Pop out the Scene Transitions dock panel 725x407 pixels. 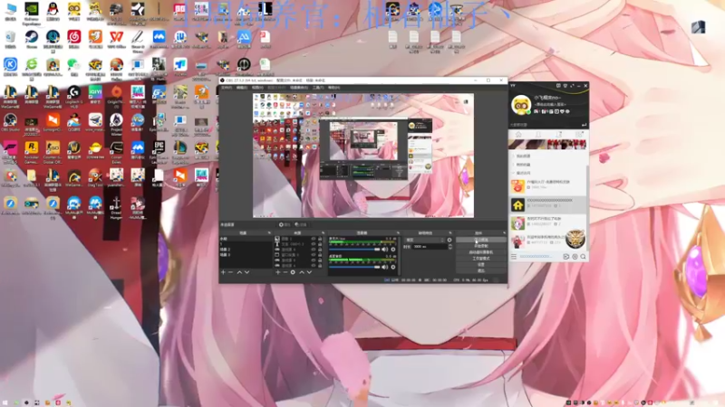click(450, 233)
